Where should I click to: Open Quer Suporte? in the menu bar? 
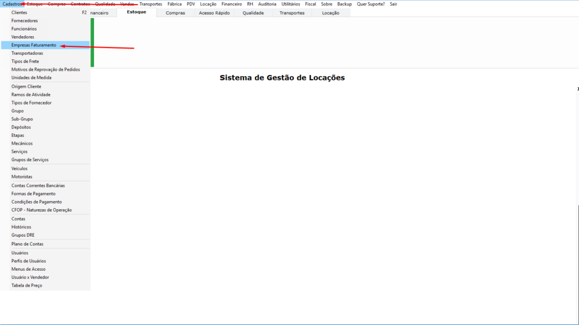[370, 4]
